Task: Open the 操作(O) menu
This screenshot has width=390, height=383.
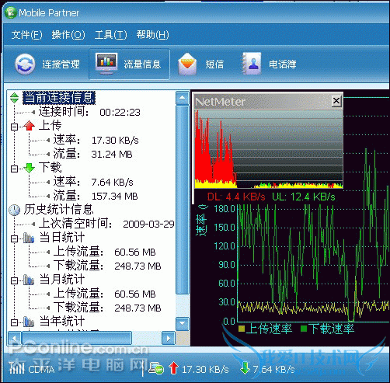Action: (x=68, y=34)
